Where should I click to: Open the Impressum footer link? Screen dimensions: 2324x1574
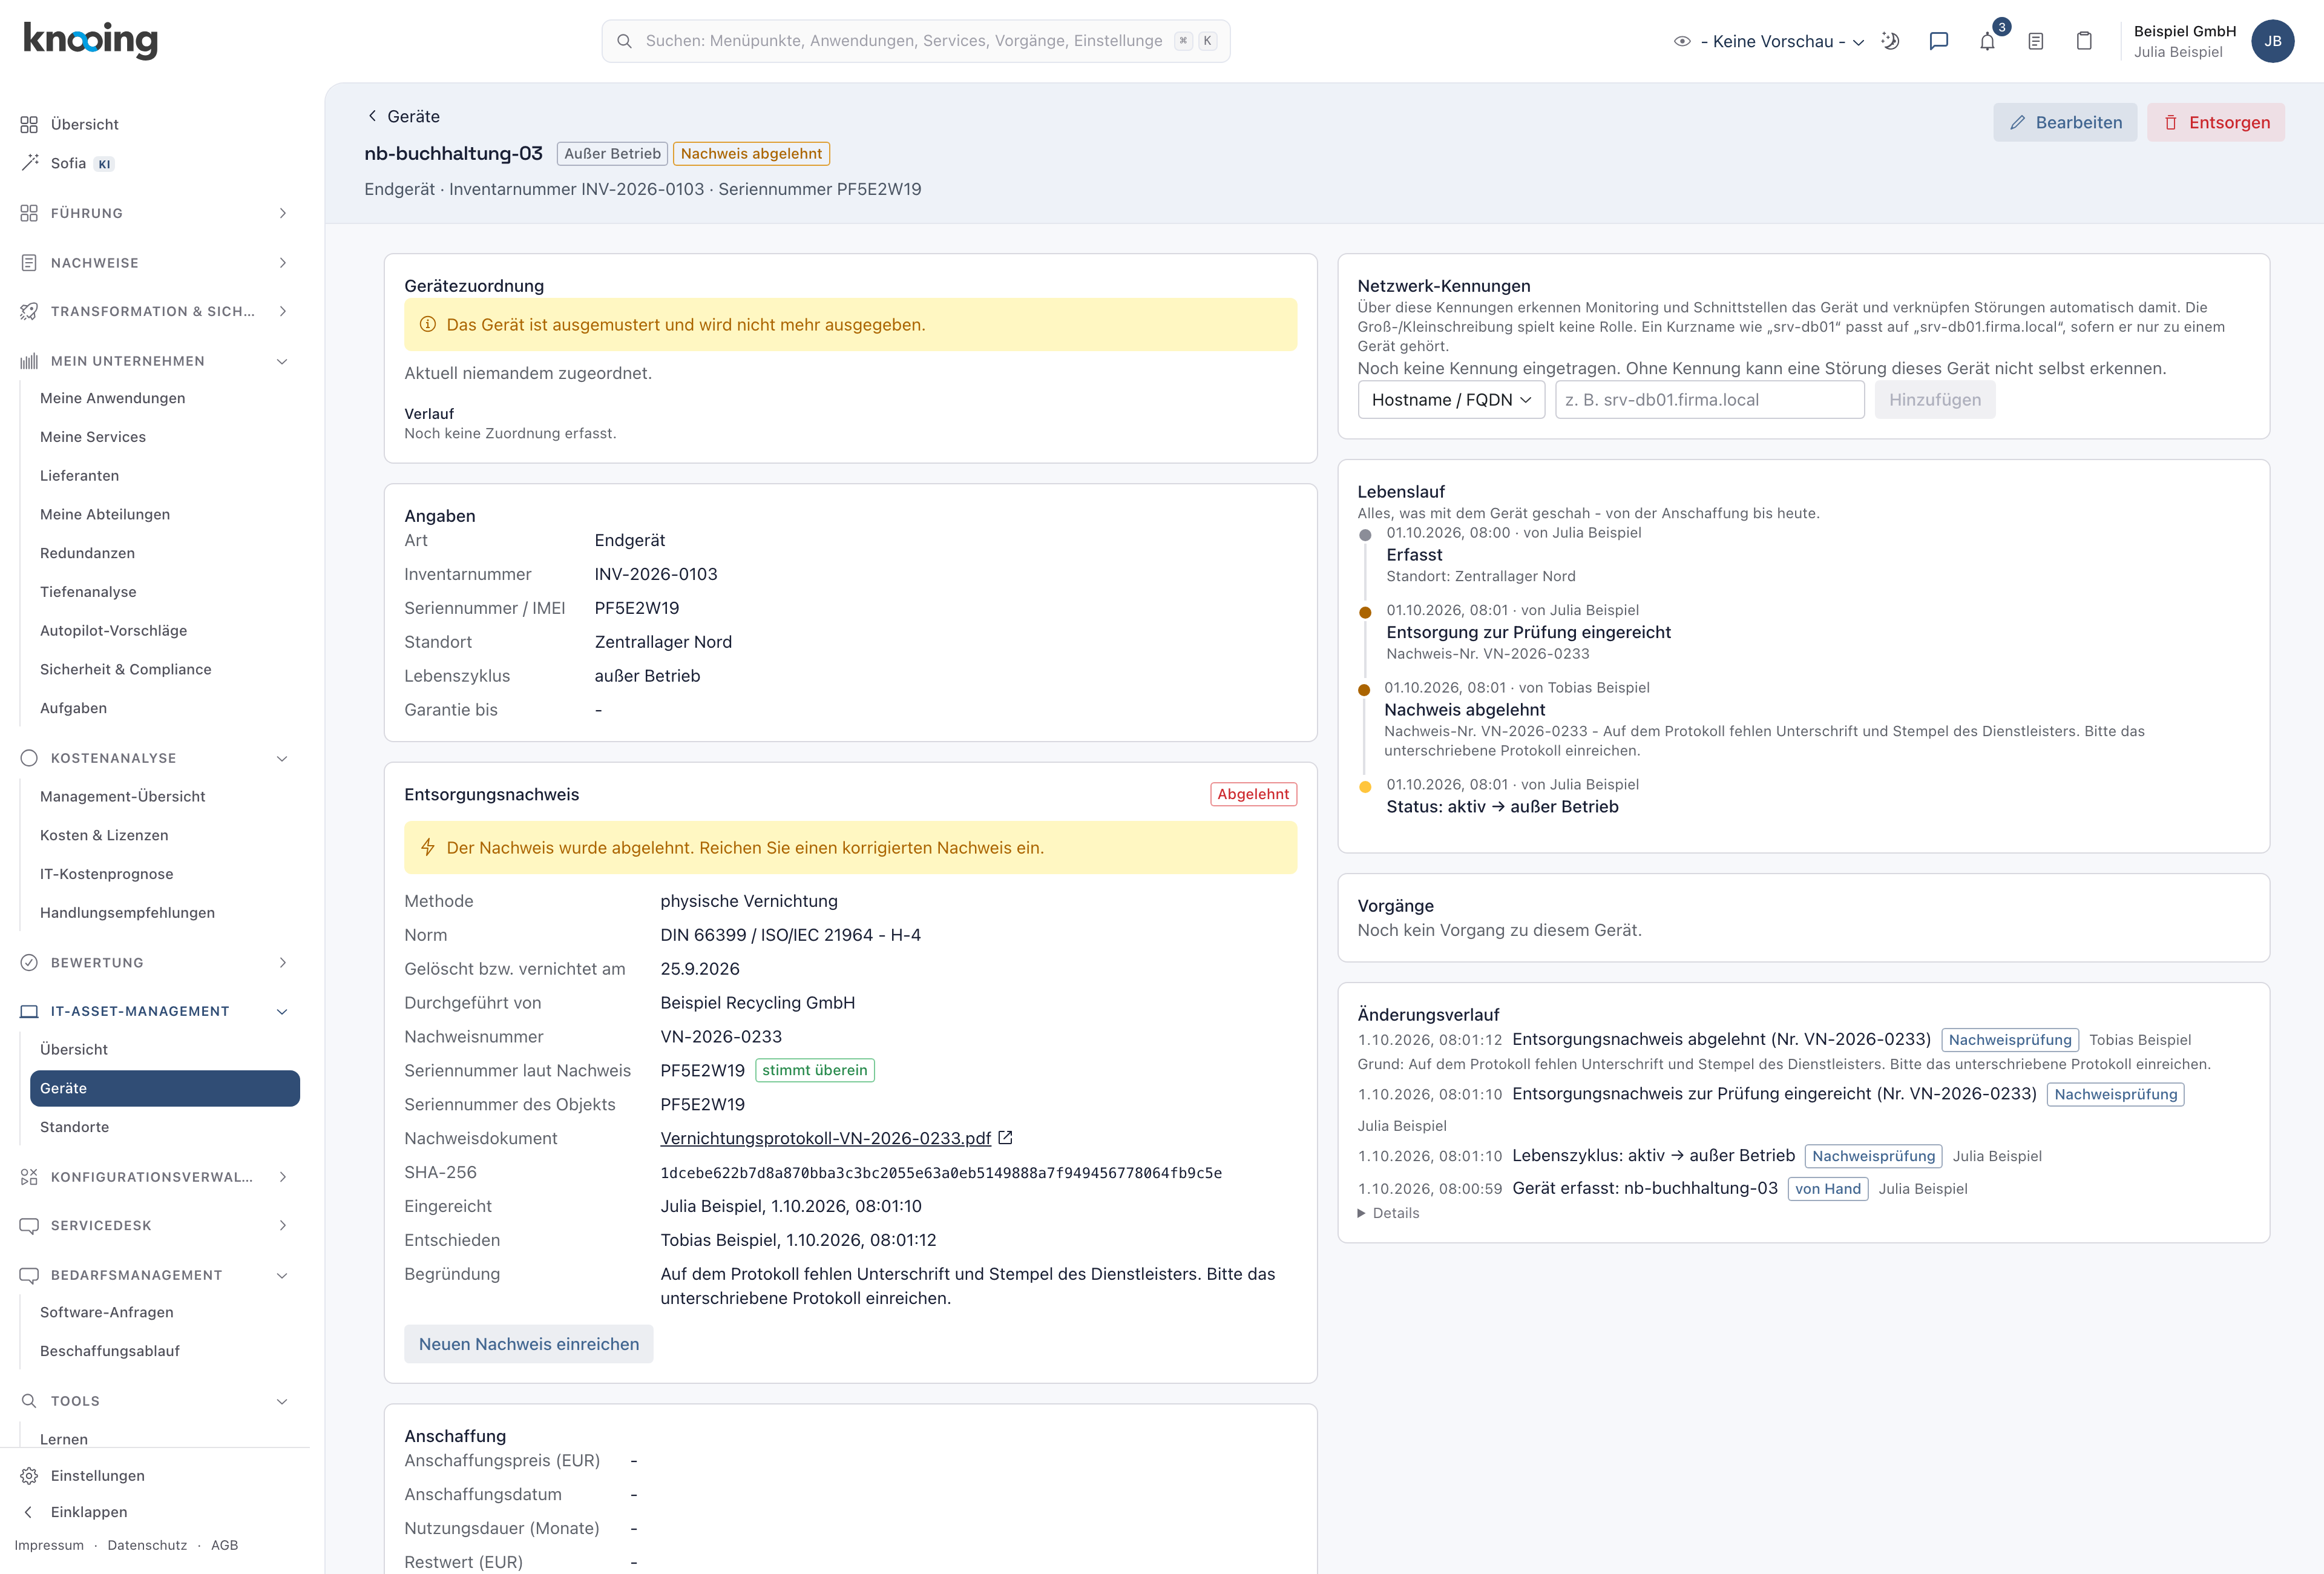pos(49,1545)
